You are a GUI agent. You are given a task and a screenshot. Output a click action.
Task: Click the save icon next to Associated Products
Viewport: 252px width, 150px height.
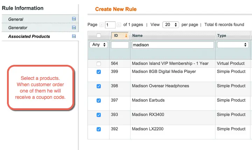74,36
